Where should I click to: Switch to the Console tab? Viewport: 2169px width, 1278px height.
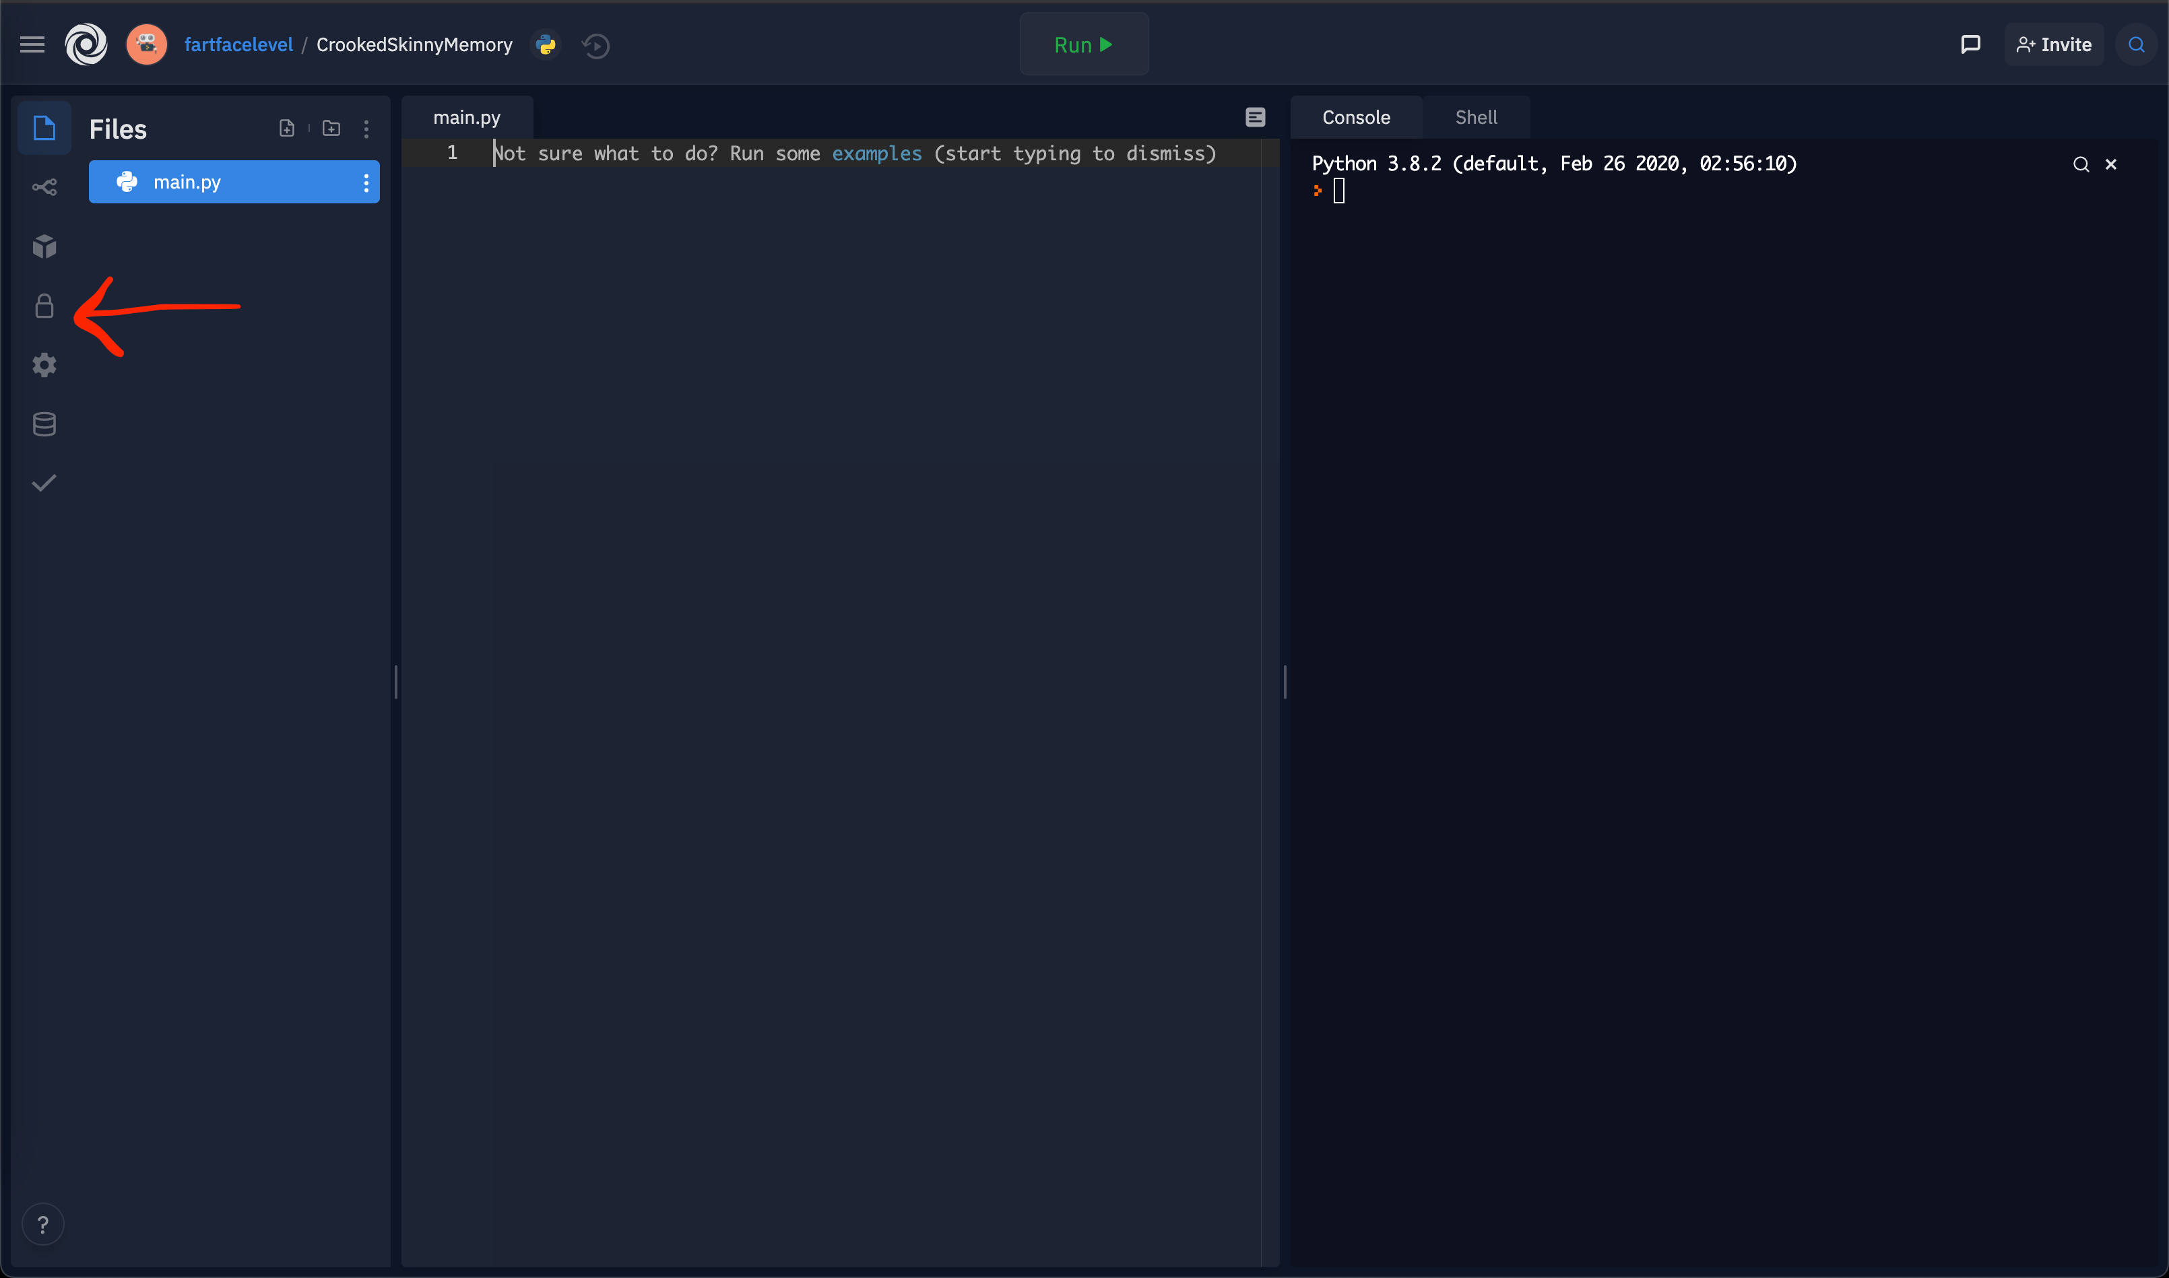tap(1356, 117)
